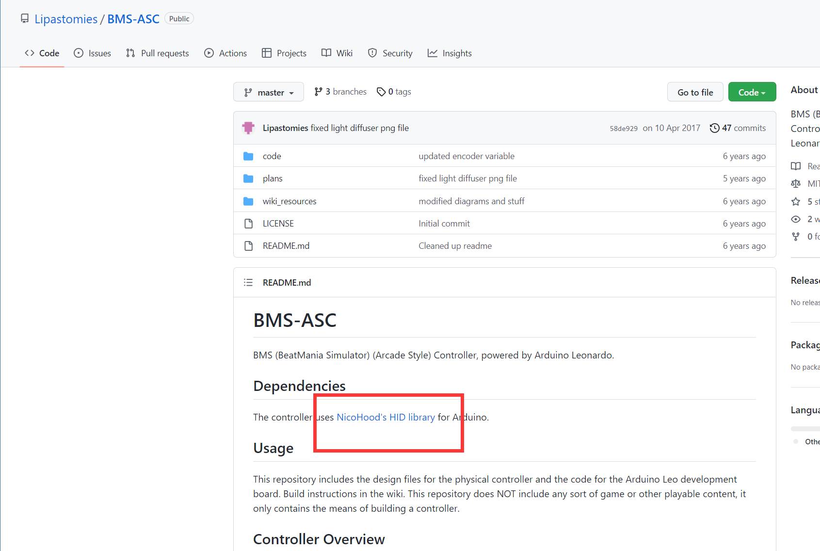Click the watchers eye icon in About
The width and height of the screenshot is (820, 551).
pos(796,219)
